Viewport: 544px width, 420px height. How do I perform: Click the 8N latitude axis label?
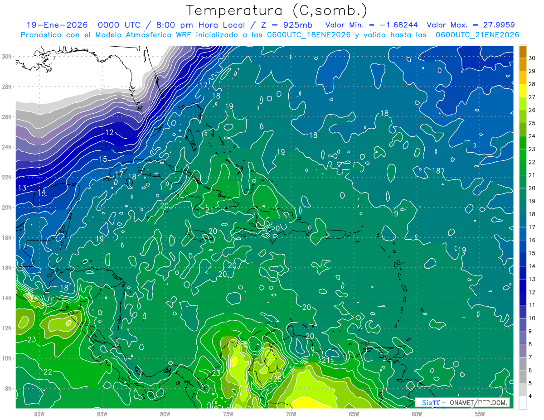click(x=9, y=388)
